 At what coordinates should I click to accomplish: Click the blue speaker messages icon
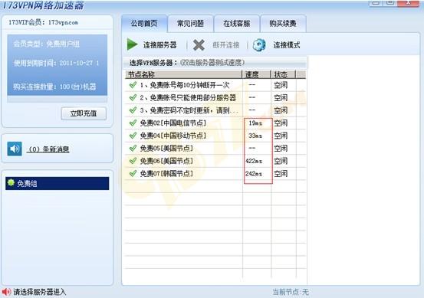[x=15, y=149]
